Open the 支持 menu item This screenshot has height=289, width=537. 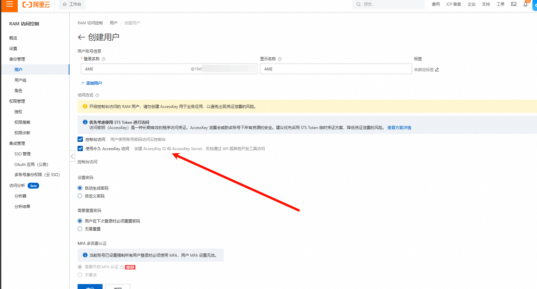coord(486,4)
